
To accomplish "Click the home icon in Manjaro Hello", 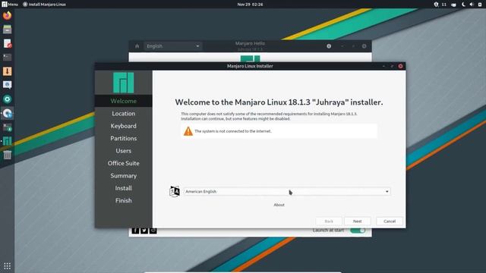I will coord(137,46).
